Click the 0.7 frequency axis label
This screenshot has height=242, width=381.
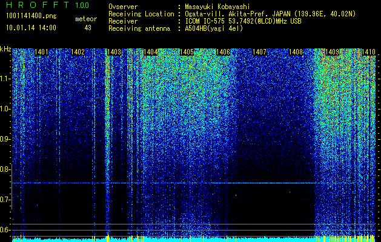coord(4,200)
